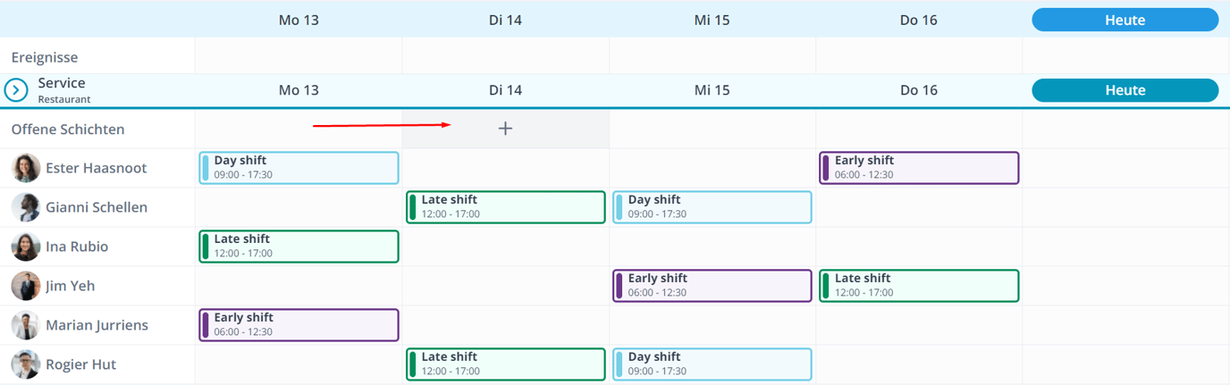
Task: Select Do 16 in the top header
Action: click(x=919, y=20)
